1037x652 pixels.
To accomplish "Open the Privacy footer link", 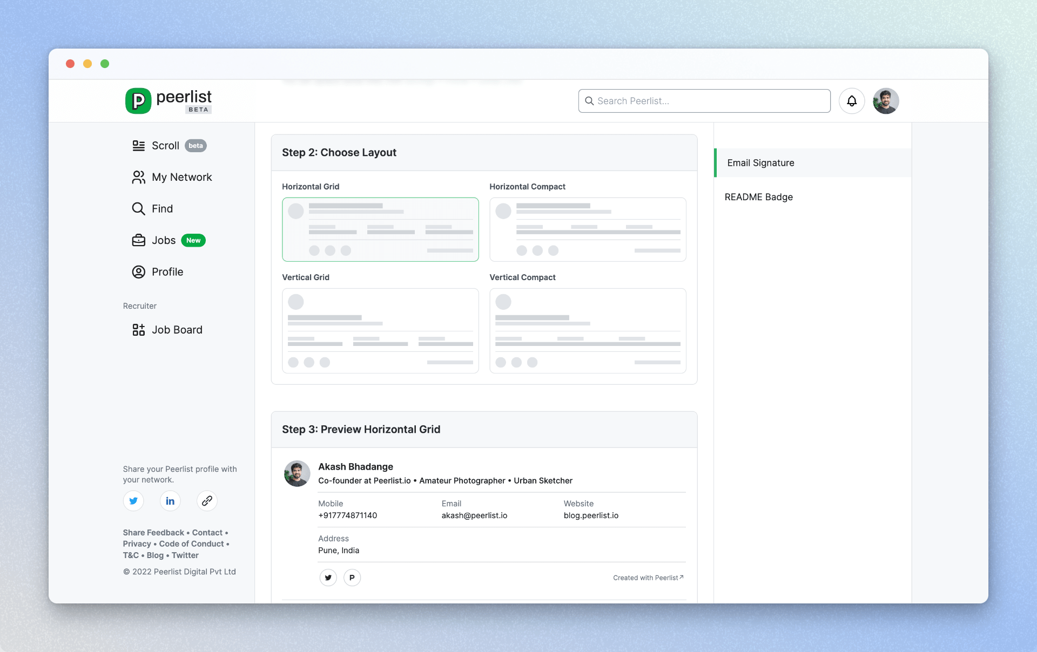I will pos(137,544).
